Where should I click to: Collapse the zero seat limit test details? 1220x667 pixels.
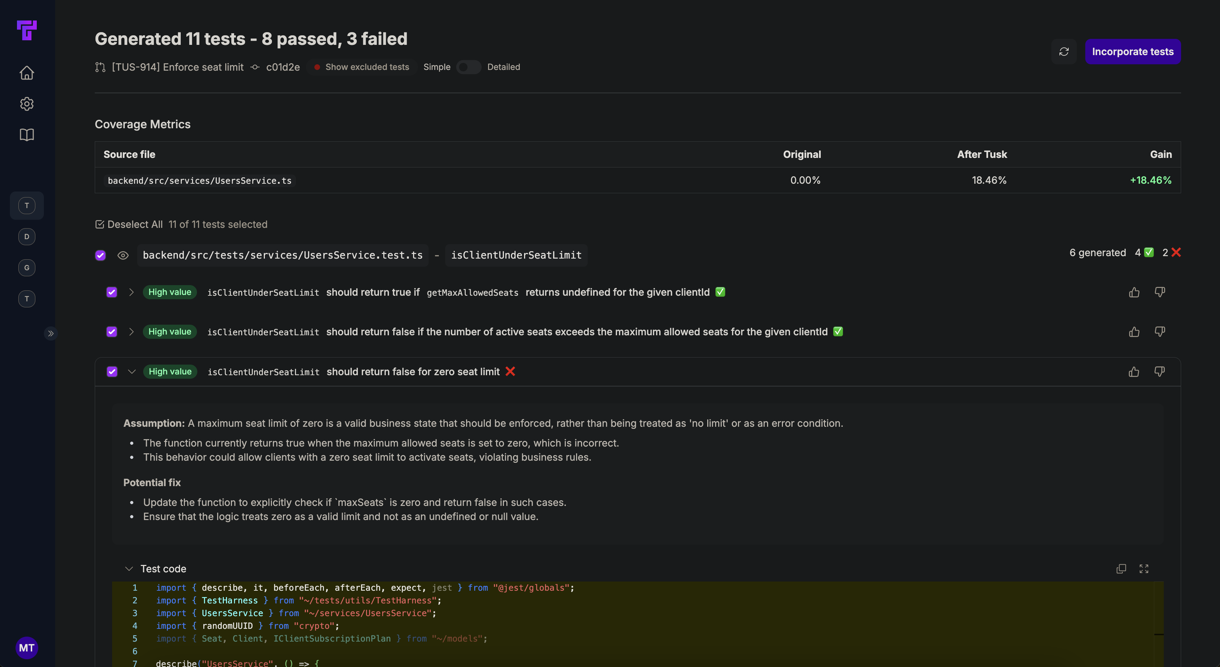[132, 372]
